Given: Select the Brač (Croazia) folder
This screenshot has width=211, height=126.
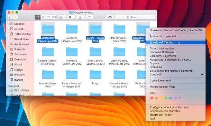Looking at the screenshot, I should tap(119, 29).
